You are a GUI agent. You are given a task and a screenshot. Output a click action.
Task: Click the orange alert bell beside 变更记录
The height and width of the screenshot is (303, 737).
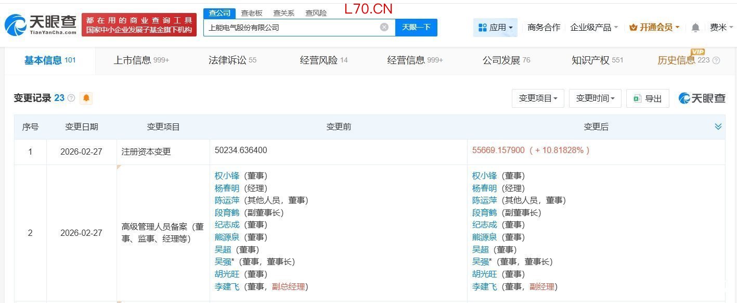tap(86, 98)
